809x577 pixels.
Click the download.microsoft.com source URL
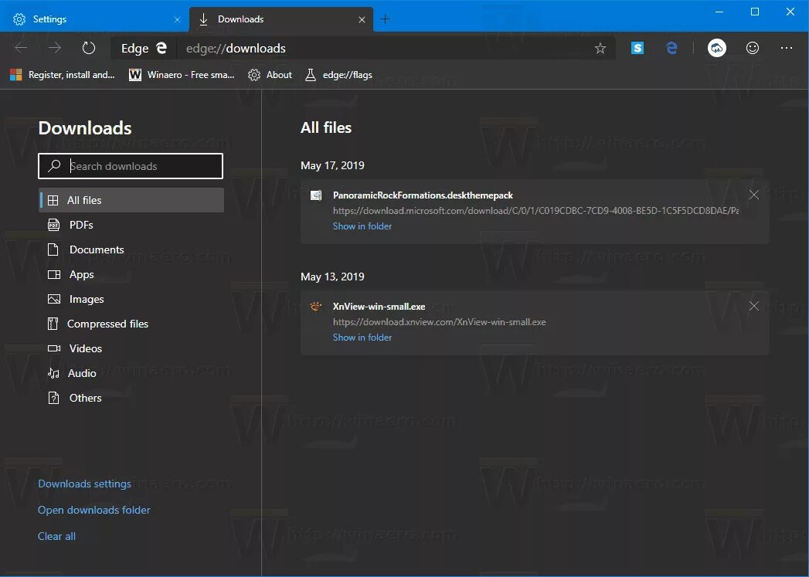tap(535, 210)
